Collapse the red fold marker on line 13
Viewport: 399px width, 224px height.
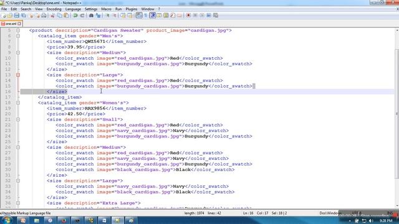point(18,75)
